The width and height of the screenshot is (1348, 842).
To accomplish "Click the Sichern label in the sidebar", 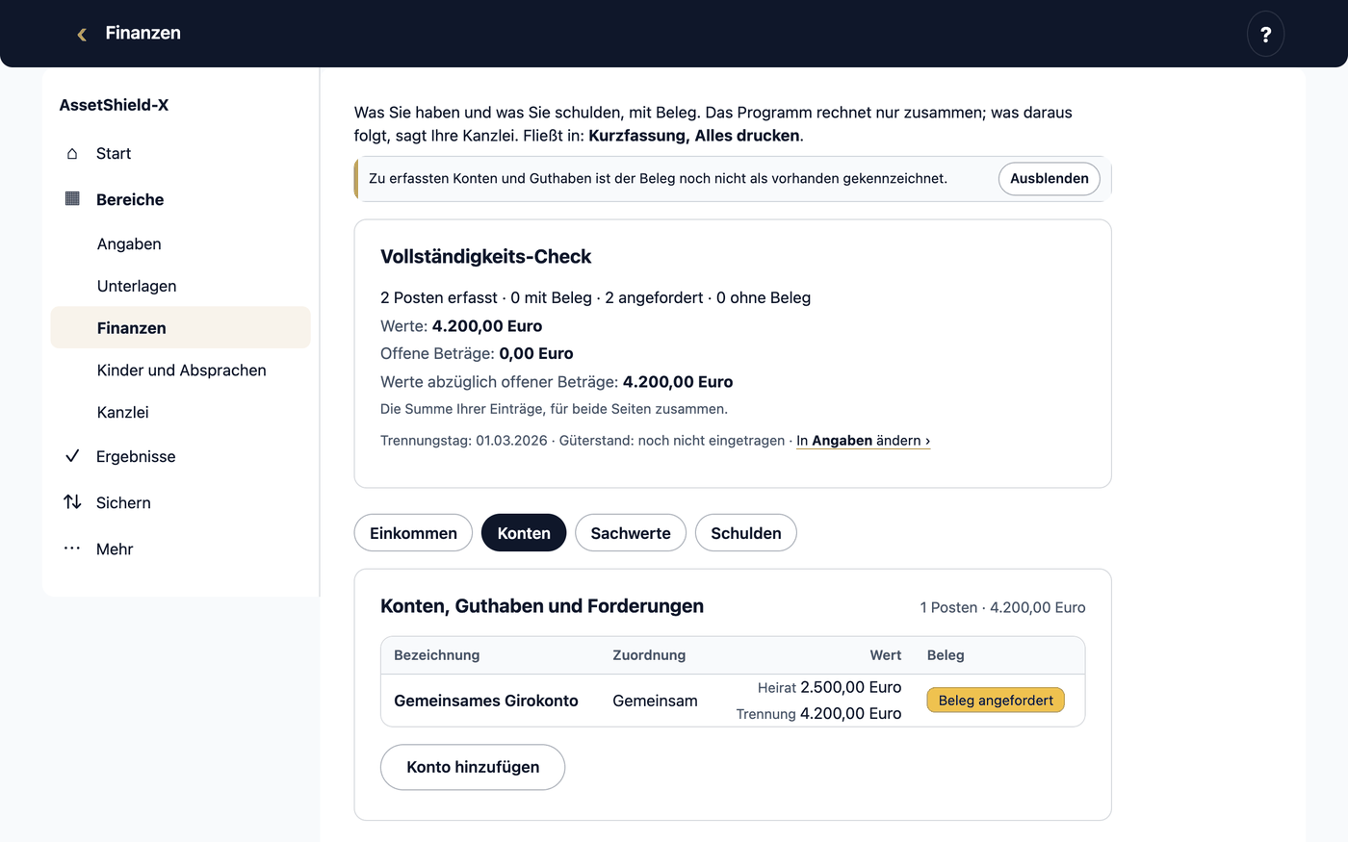I will click(123, 502).
